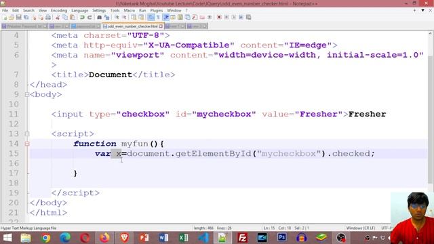
Task: Open the Edit menu
Action: click(16, 10)
